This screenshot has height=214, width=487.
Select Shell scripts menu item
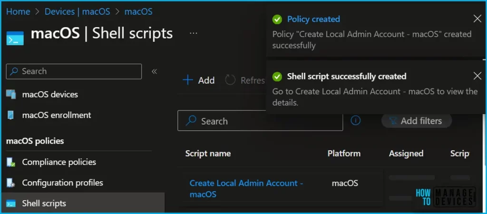(x=44, y=204)
